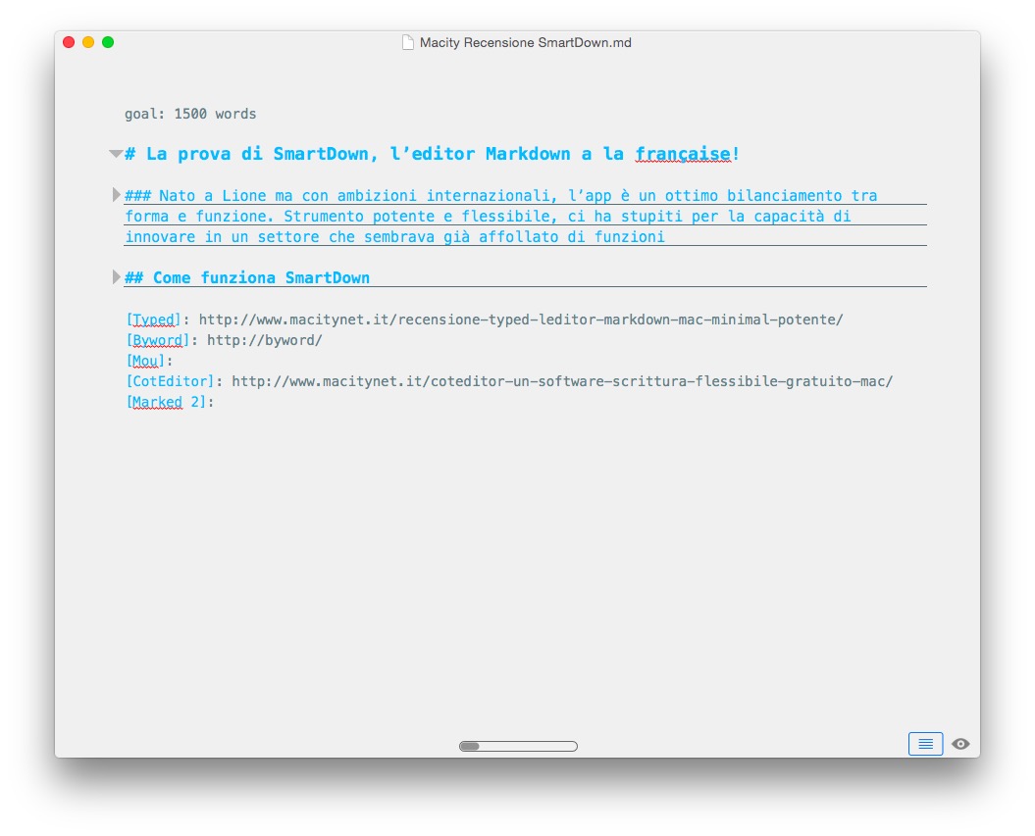The image size is (1035, 836).
Task: Click the '[Mou]' reference label
Action: (x=145, y=361)
